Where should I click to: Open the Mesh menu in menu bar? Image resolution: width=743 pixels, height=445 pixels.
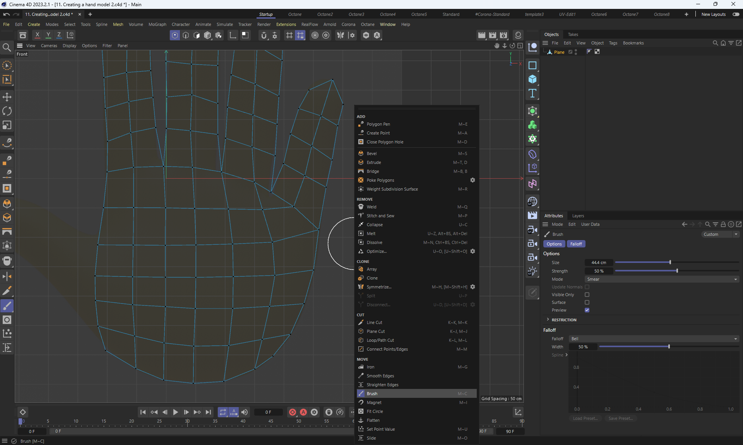click(118, 24)
